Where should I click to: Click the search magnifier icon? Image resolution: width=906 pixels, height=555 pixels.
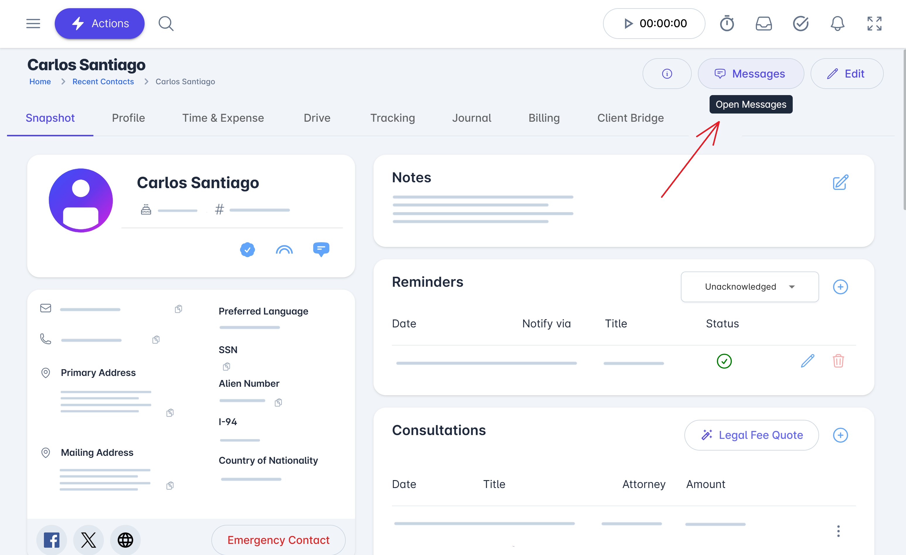[166, 23]
